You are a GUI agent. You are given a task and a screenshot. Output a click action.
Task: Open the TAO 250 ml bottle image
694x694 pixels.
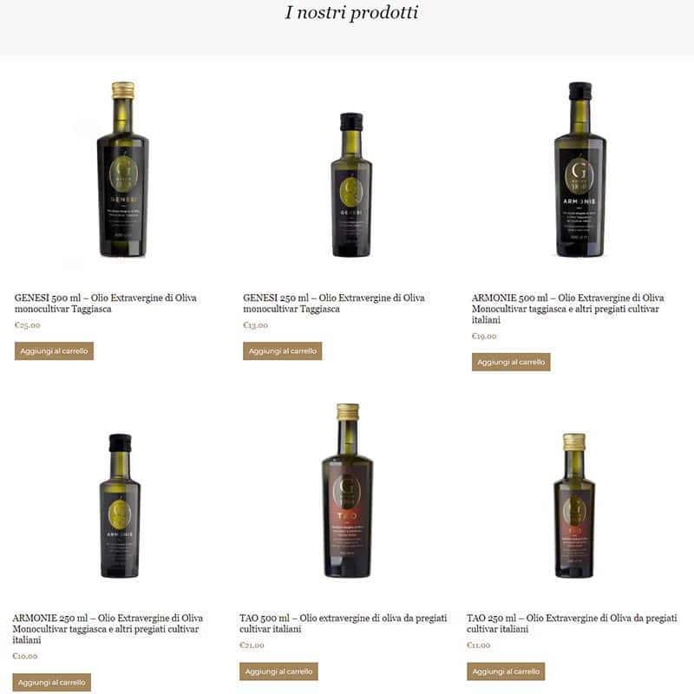[x=574, y=506]
